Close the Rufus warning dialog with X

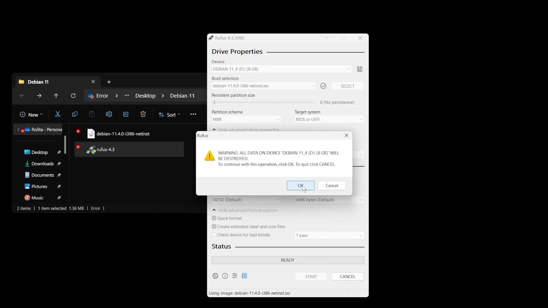click(x=346, y=135)
